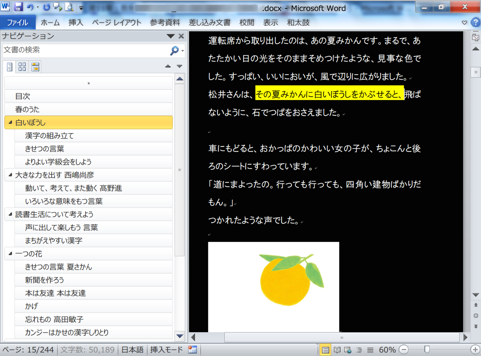Image resolution: width=481 pixels, height=356 pixels.
Task: Collapse the 白いぼうし heading in navigation tree
Action: coord(10,122)
